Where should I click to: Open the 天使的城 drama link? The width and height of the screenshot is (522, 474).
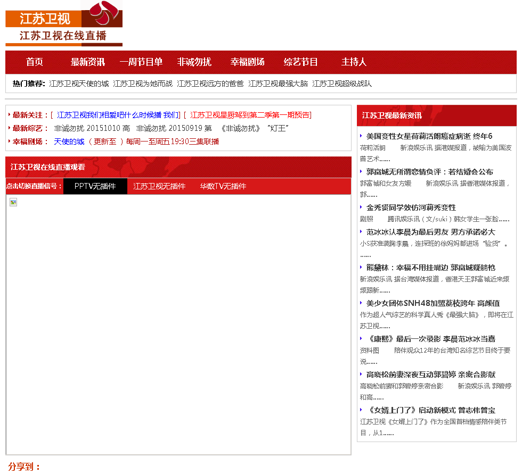click(x=69, y=142)
